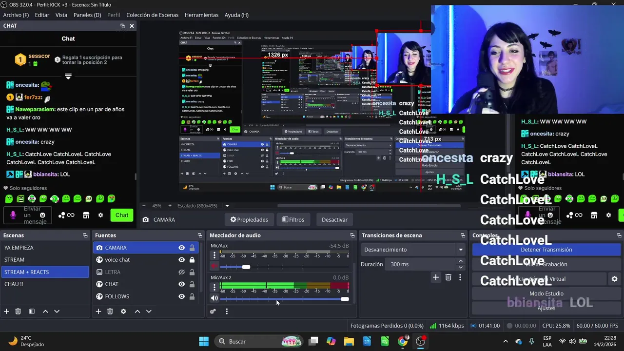Zoom in preview with plus icon
This screenshot has height=351, width=624.
(x=170, y=206)
